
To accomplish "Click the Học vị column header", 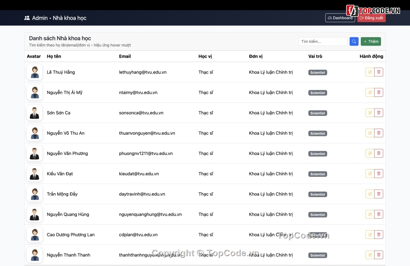I will click(205, 56).
